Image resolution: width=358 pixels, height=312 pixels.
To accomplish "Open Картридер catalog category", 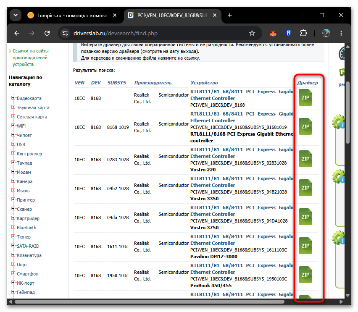I will coord(28,218).
